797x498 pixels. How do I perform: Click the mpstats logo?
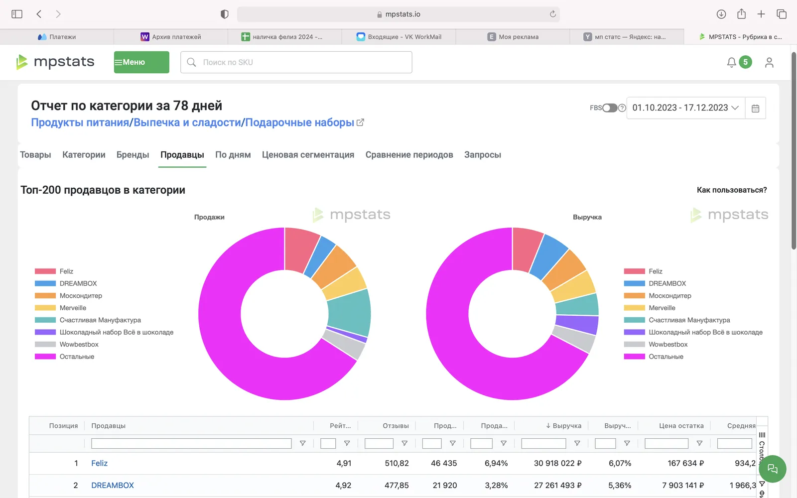[55, 62]
